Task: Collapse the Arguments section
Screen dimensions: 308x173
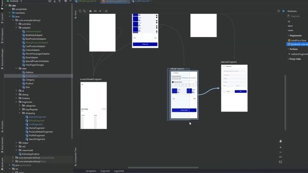Action: pyautogui.click(x=289, y=36)
